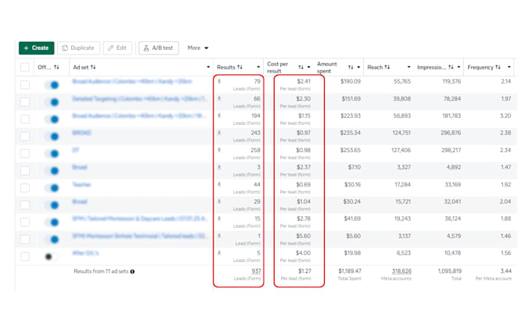Viewport: 532px width, 330px height.
Task: Click the impressions value 296,876
Action: 451,133
